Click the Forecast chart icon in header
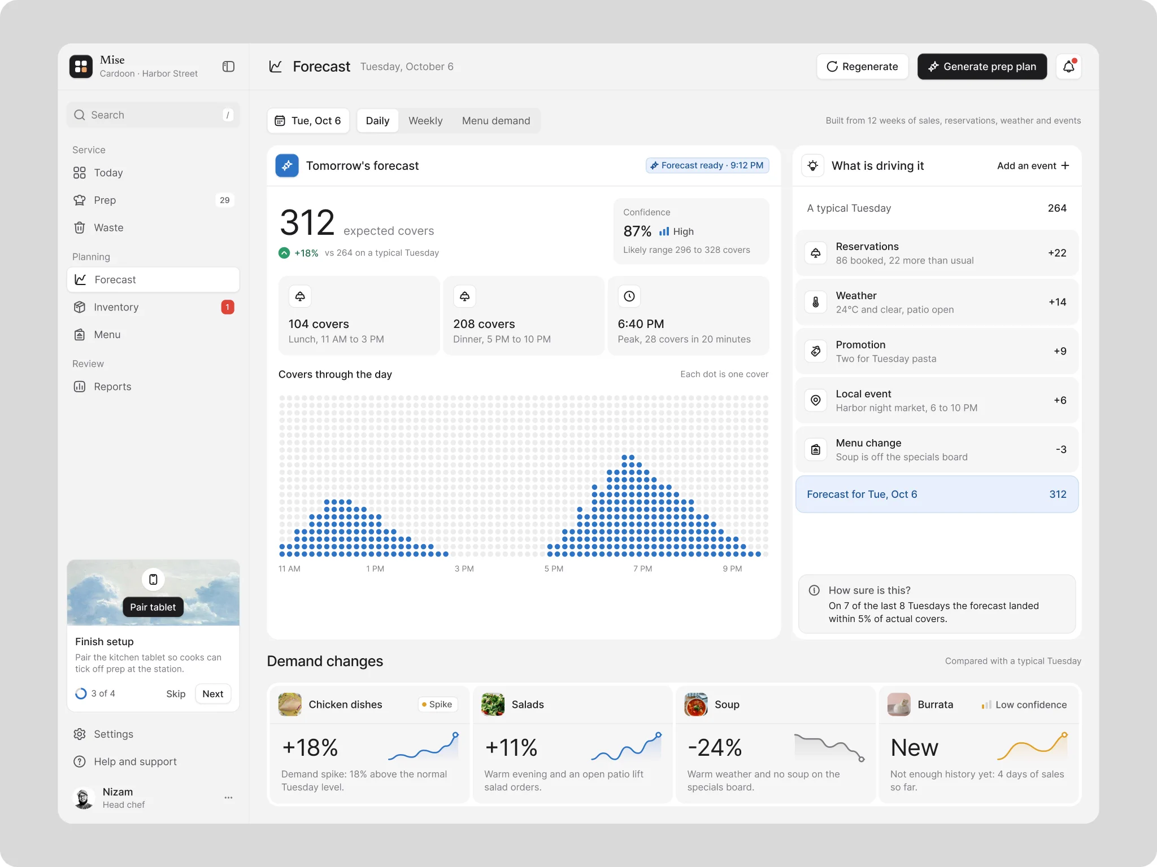Viewport: 1157px width, 867px height. pos(276,67)
